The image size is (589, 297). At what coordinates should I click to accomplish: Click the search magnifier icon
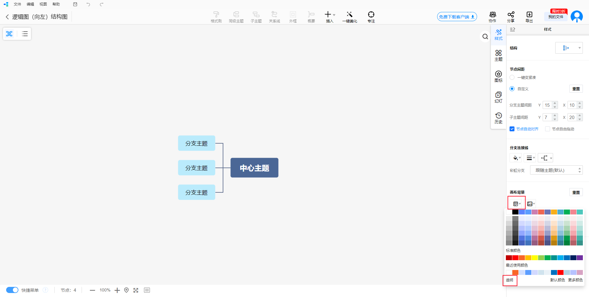click(485, 37)
